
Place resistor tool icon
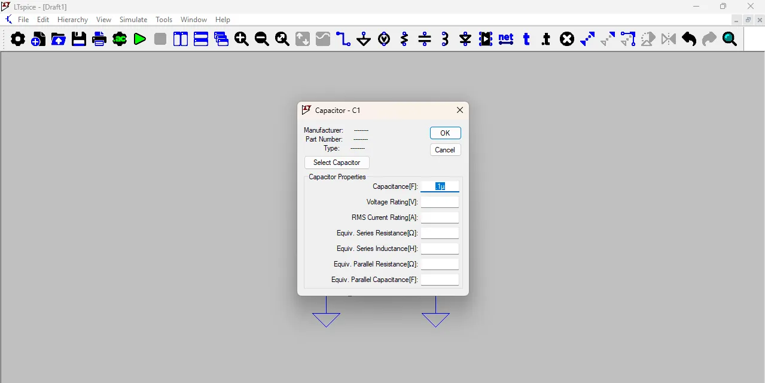coord(404,39)
